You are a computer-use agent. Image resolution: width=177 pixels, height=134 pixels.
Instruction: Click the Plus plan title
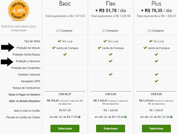[x=156, y=4]
